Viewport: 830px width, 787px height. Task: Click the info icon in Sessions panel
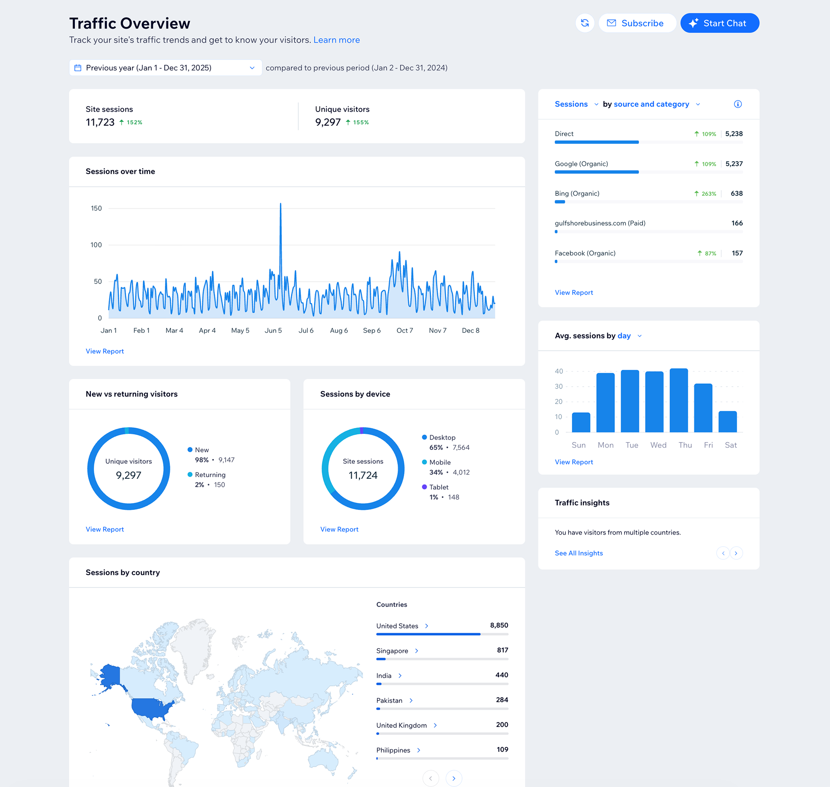pyautogui.click(x=737, y=104)
